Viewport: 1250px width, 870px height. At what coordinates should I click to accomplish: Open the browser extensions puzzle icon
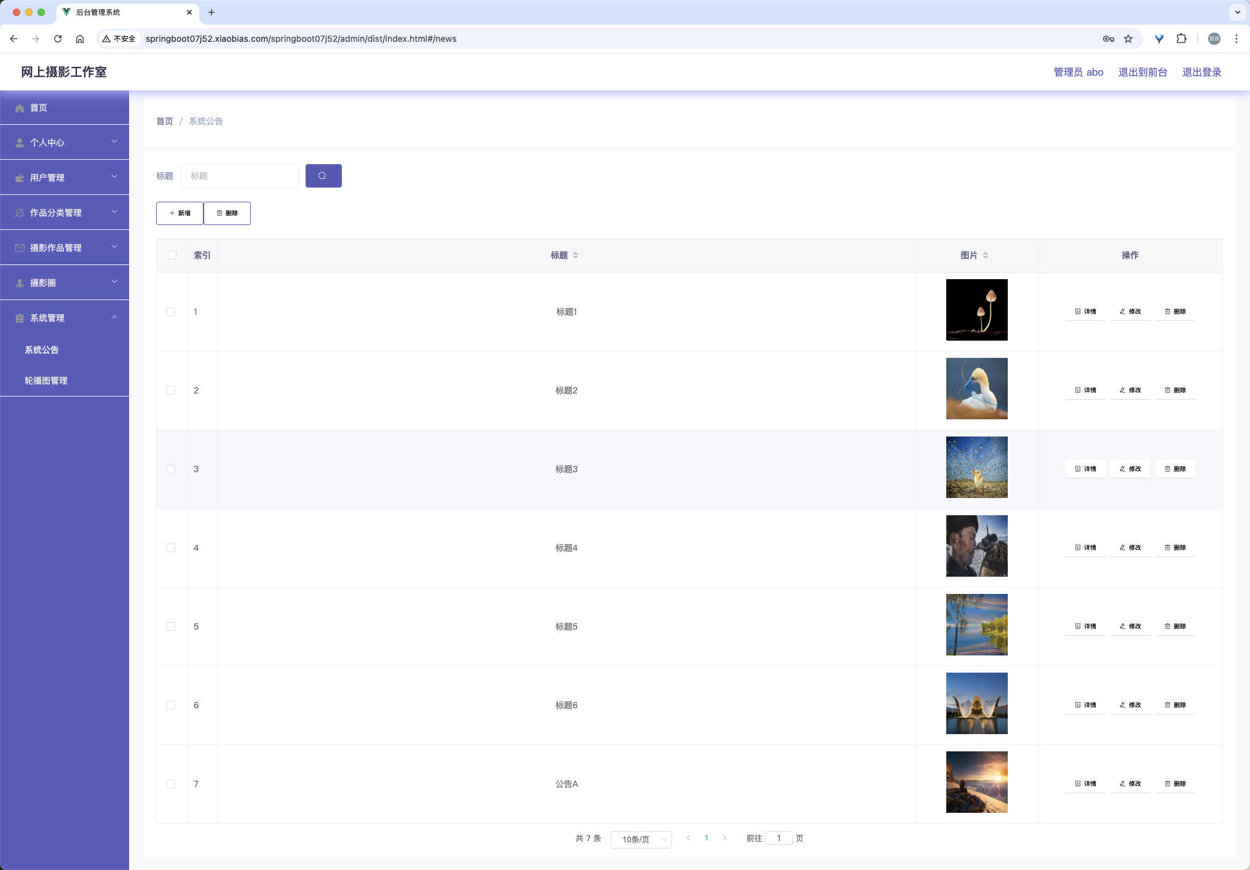[x=1181, y=39]
